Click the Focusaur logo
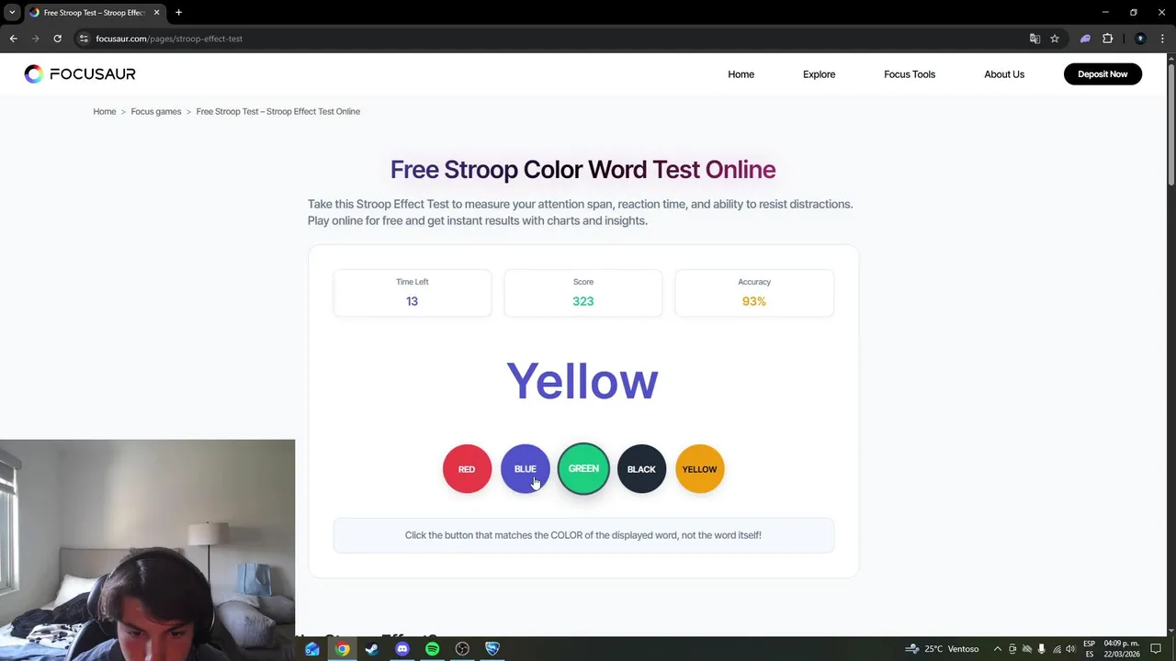Screen dimensions: 1176x661 point(80,74)
